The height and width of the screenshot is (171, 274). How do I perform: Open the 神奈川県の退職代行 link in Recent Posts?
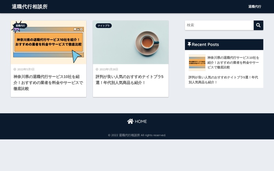point(233,63)
